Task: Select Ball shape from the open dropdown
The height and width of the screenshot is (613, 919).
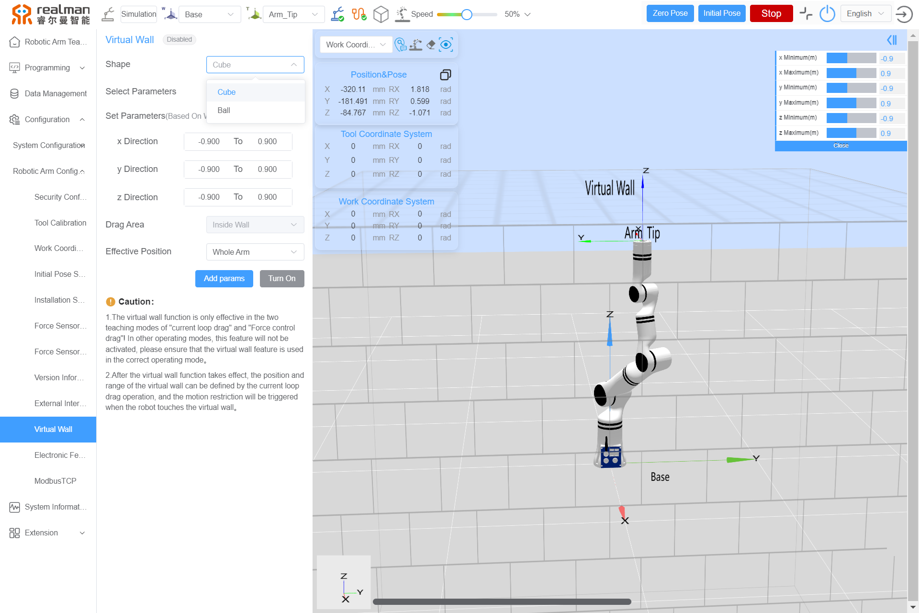Action: pyautogui.click(x=224, y=110)
